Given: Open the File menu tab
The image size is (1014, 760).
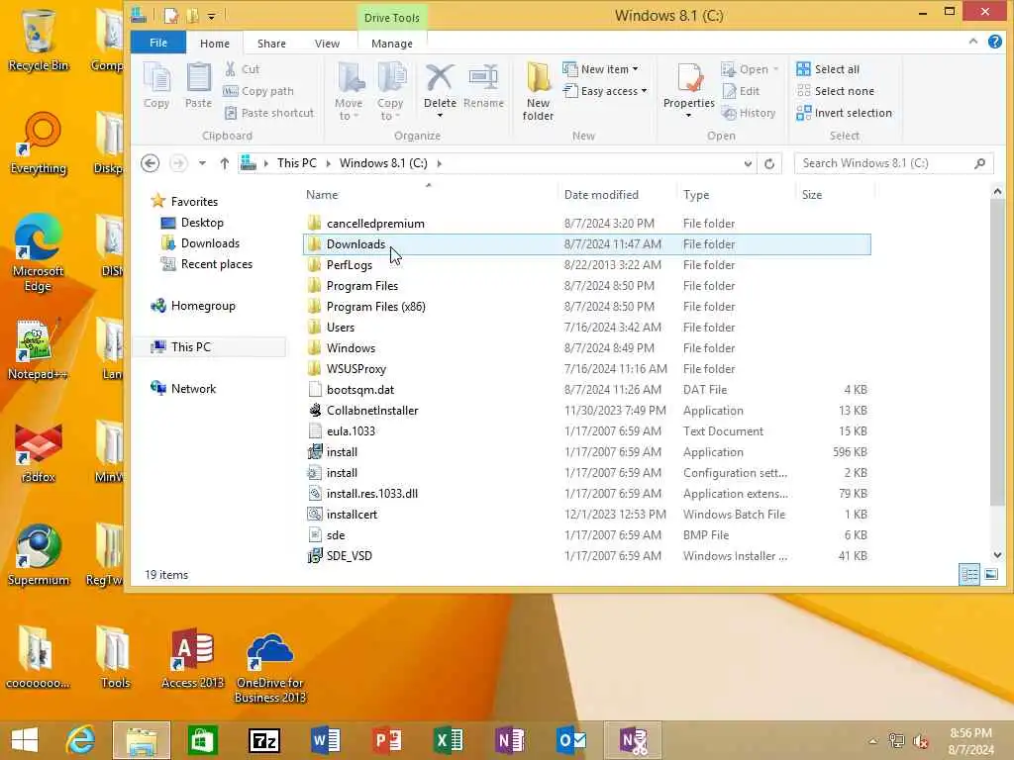Looking at the screenshot, I should tap(158, 43).
